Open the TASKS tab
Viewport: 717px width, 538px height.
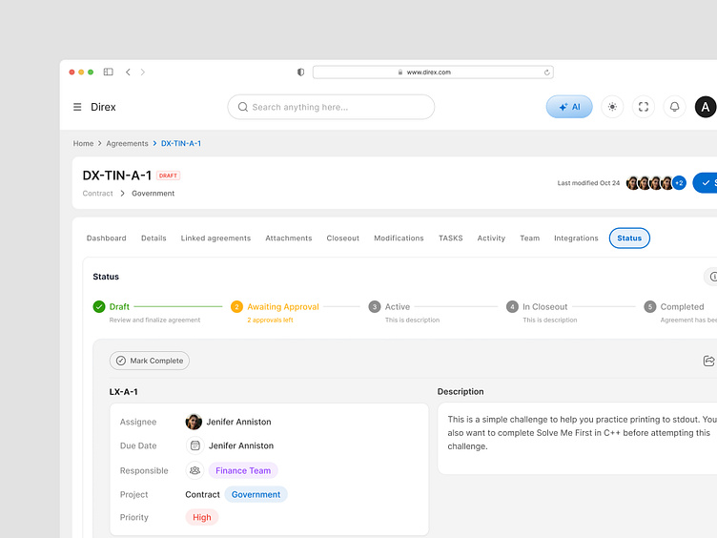[x=450, y=238]
